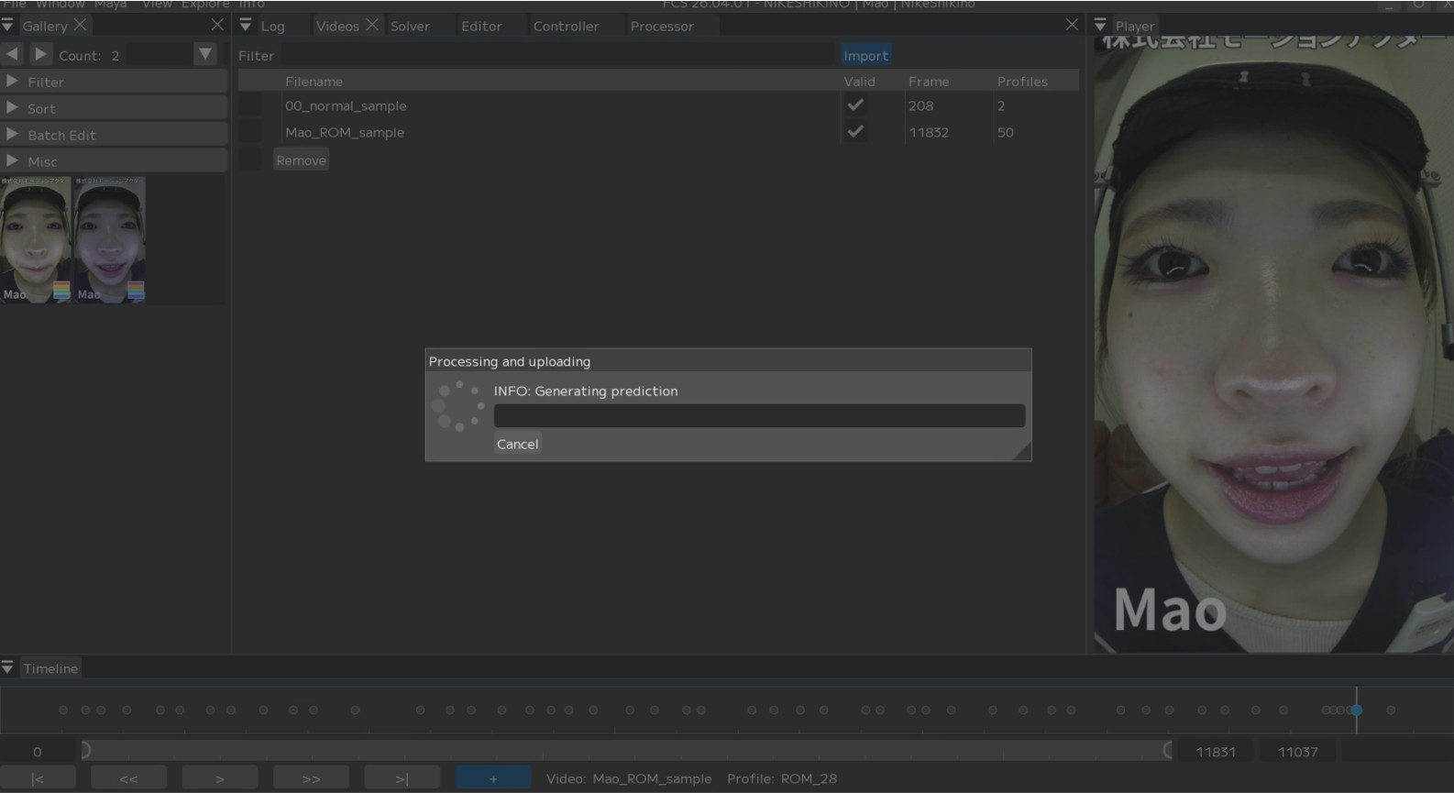Viewport: 1454px width, 793px height.
Task: Click the Import button
Action: [x=865, y=55]
